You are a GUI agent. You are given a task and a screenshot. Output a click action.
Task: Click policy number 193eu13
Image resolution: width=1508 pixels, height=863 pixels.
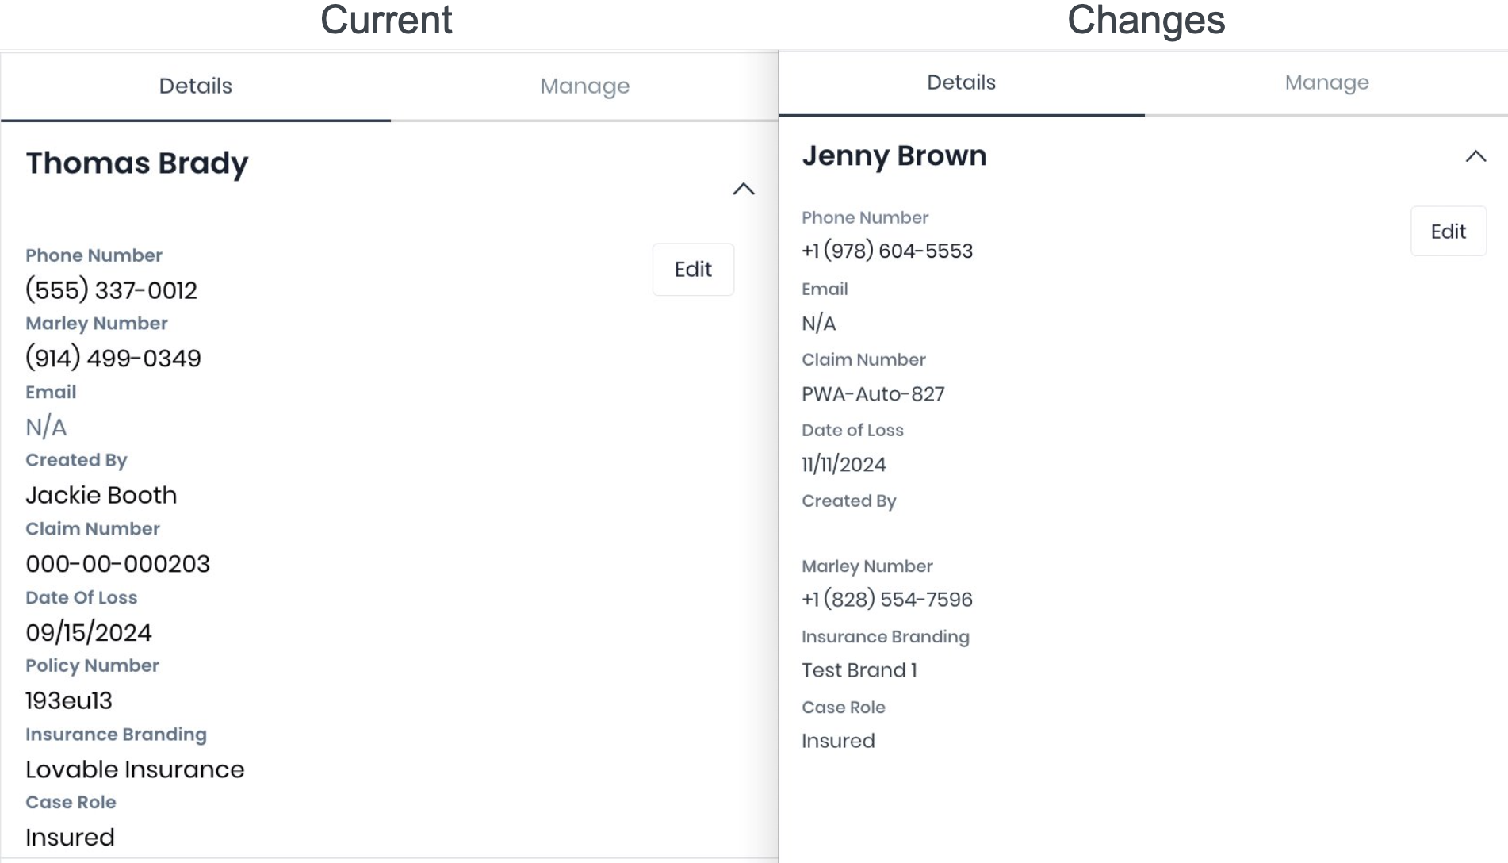click(x=69, y=701)
